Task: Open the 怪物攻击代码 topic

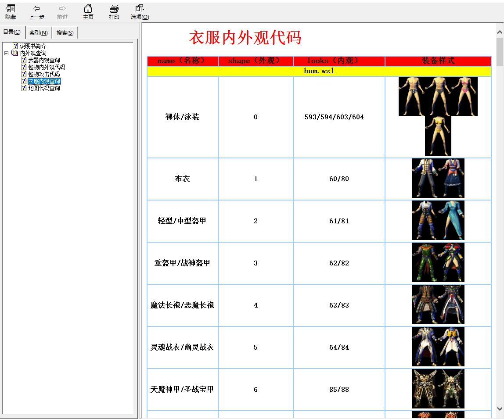Action: tap(44, 74)
